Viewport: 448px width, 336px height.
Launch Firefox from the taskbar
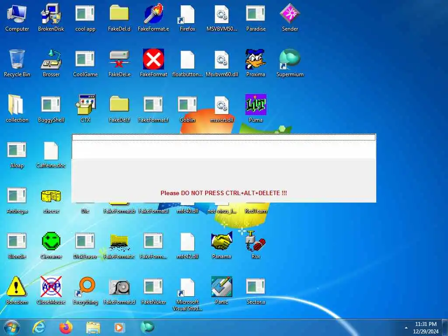[x=66, y=327]
